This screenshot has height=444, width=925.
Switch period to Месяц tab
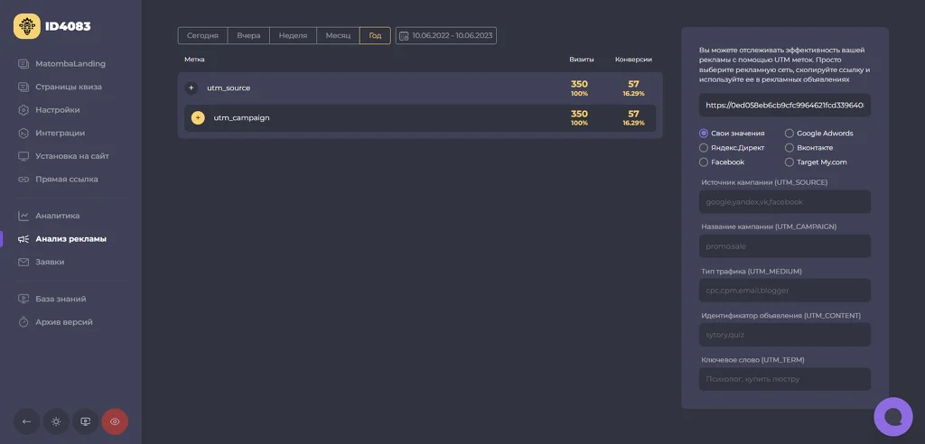coord(338,35)
